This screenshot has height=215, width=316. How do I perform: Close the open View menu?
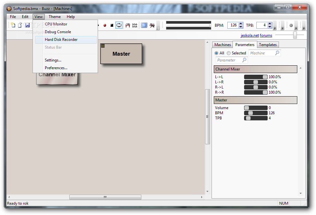pos(38,17)
